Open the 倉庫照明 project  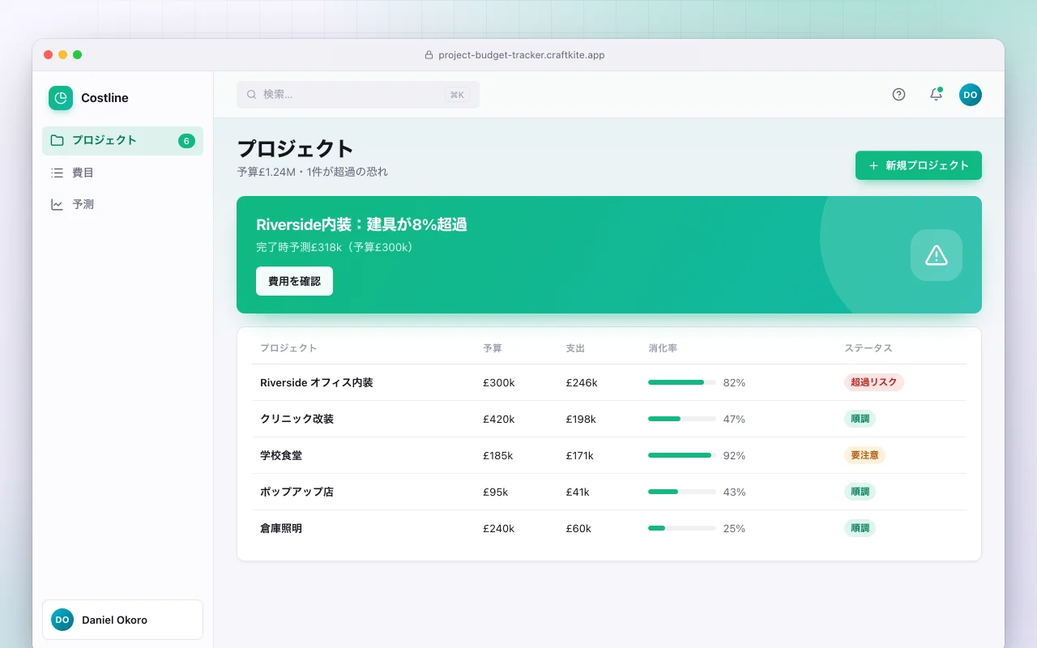point(609,528)
